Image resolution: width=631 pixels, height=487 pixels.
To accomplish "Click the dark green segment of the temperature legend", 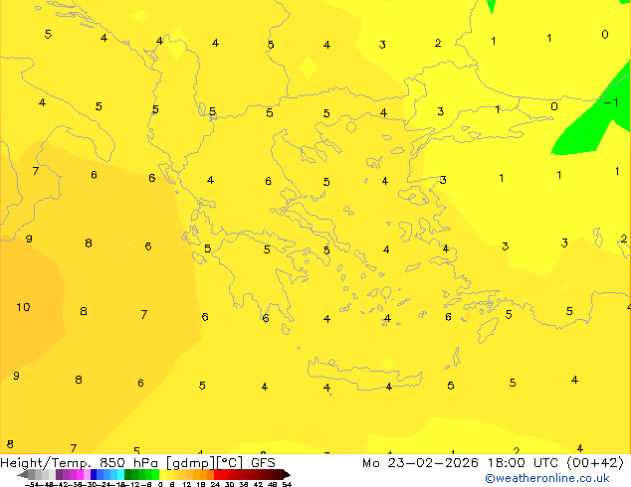I will [128, 475].
